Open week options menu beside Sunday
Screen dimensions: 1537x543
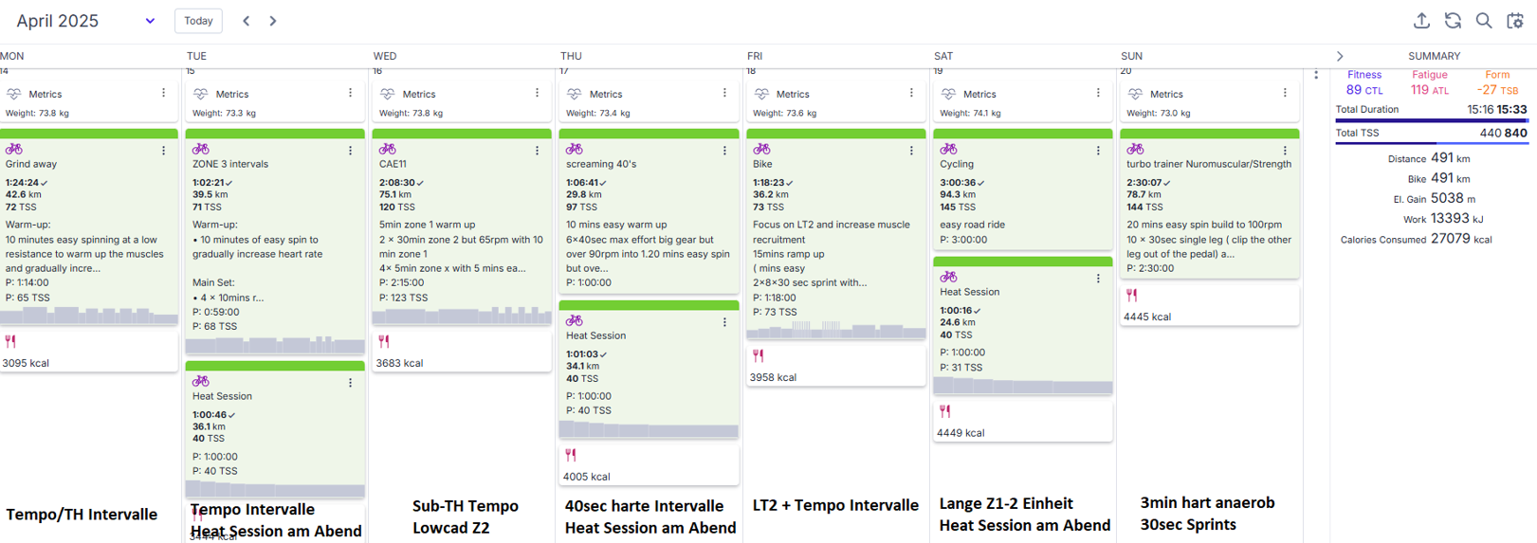(1316, 75)
